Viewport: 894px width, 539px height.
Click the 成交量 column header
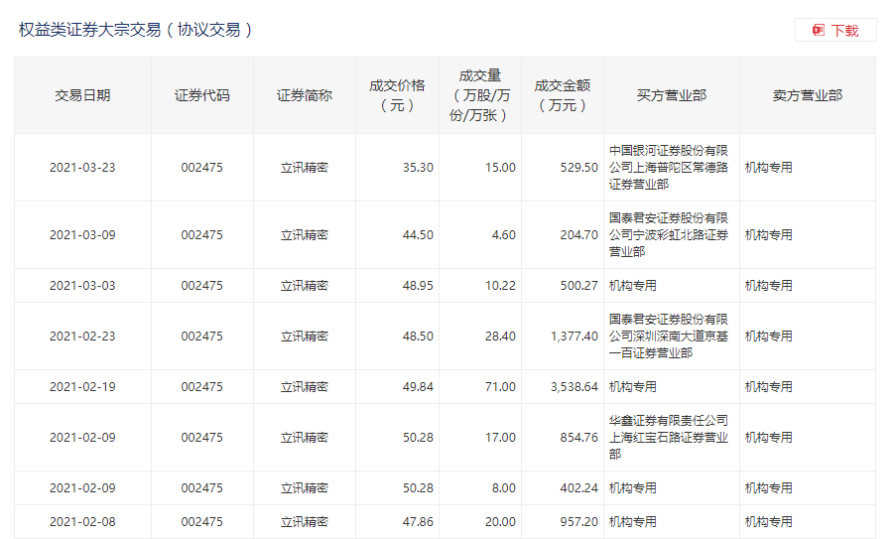click(x=479, y=95)
